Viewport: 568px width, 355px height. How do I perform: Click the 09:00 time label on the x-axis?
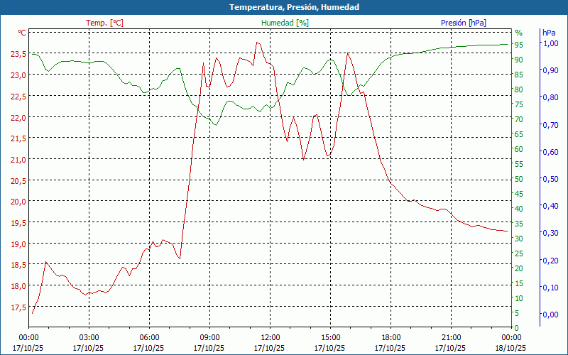click(x=209, y=337)
